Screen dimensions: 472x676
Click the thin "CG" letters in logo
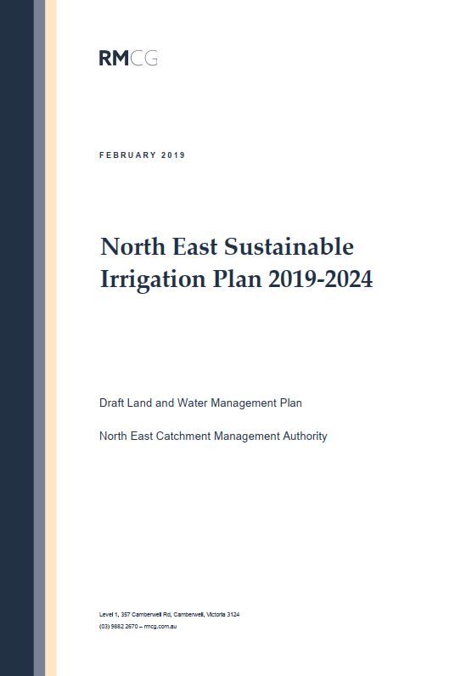(x=143, y=59)
